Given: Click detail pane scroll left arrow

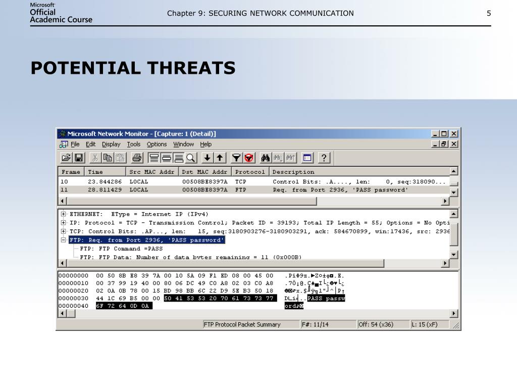Looking at the screenshot, I should (62, 263).
